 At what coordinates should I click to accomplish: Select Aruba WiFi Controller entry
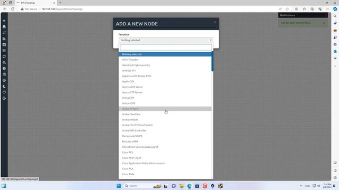pos(165,130)
